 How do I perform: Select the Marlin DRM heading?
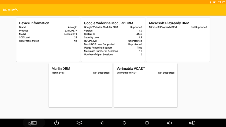pyautogui.click(x=61, y=69)
